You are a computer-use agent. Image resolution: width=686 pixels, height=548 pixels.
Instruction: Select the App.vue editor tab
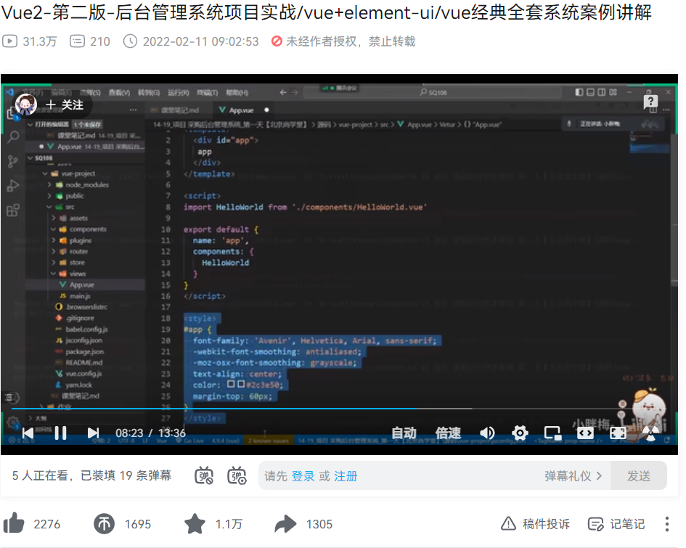click(x=242, y=110)
